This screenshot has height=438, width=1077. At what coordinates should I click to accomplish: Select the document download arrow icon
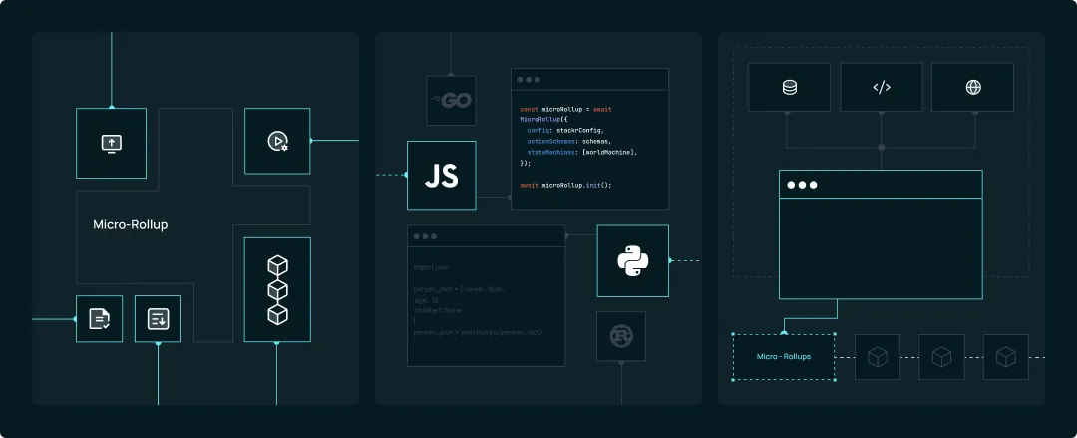(158, 319)
